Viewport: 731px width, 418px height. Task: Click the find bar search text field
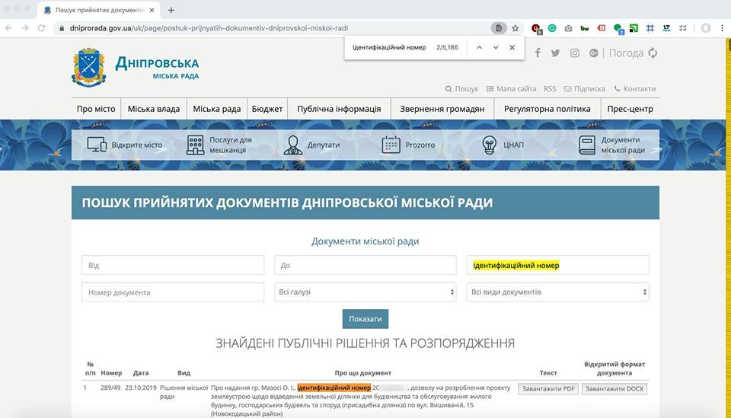tap(389, 47)
